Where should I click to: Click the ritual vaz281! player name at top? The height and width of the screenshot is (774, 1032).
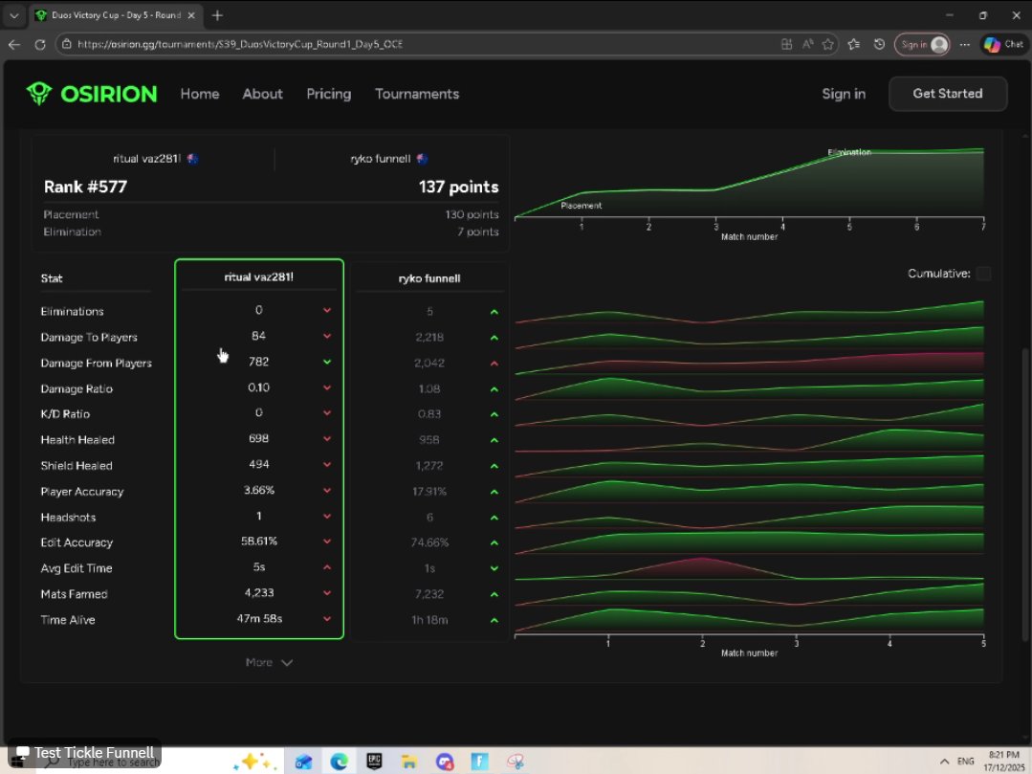146,159
